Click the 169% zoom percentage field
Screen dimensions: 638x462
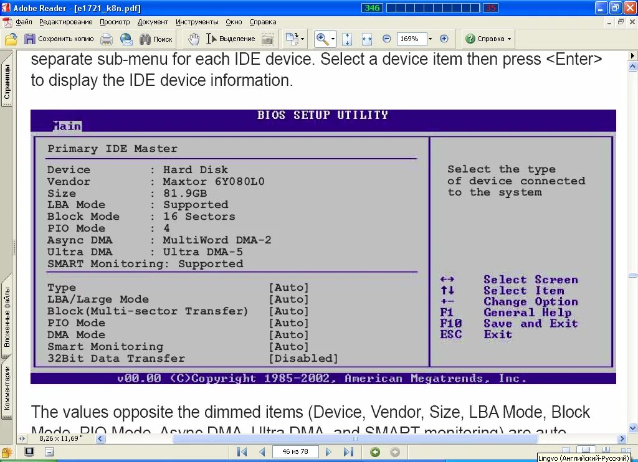(411, 39)
